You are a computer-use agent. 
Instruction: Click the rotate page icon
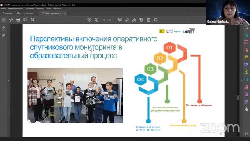[156, 20]
